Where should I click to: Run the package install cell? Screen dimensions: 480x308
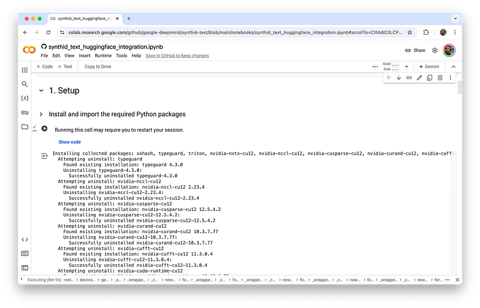coord(44,128)
